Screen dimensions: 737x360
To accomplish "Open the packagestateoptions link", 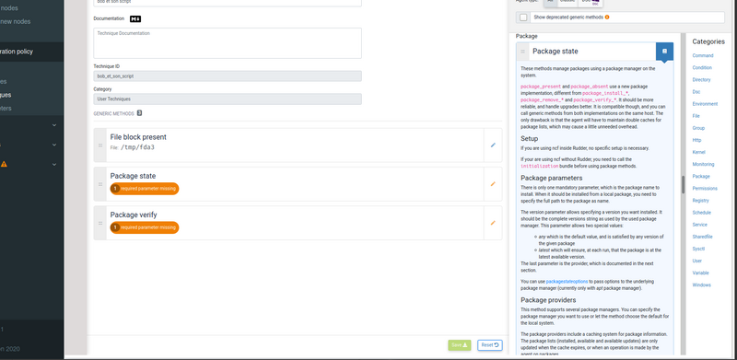I will click(x=567, y=282).
